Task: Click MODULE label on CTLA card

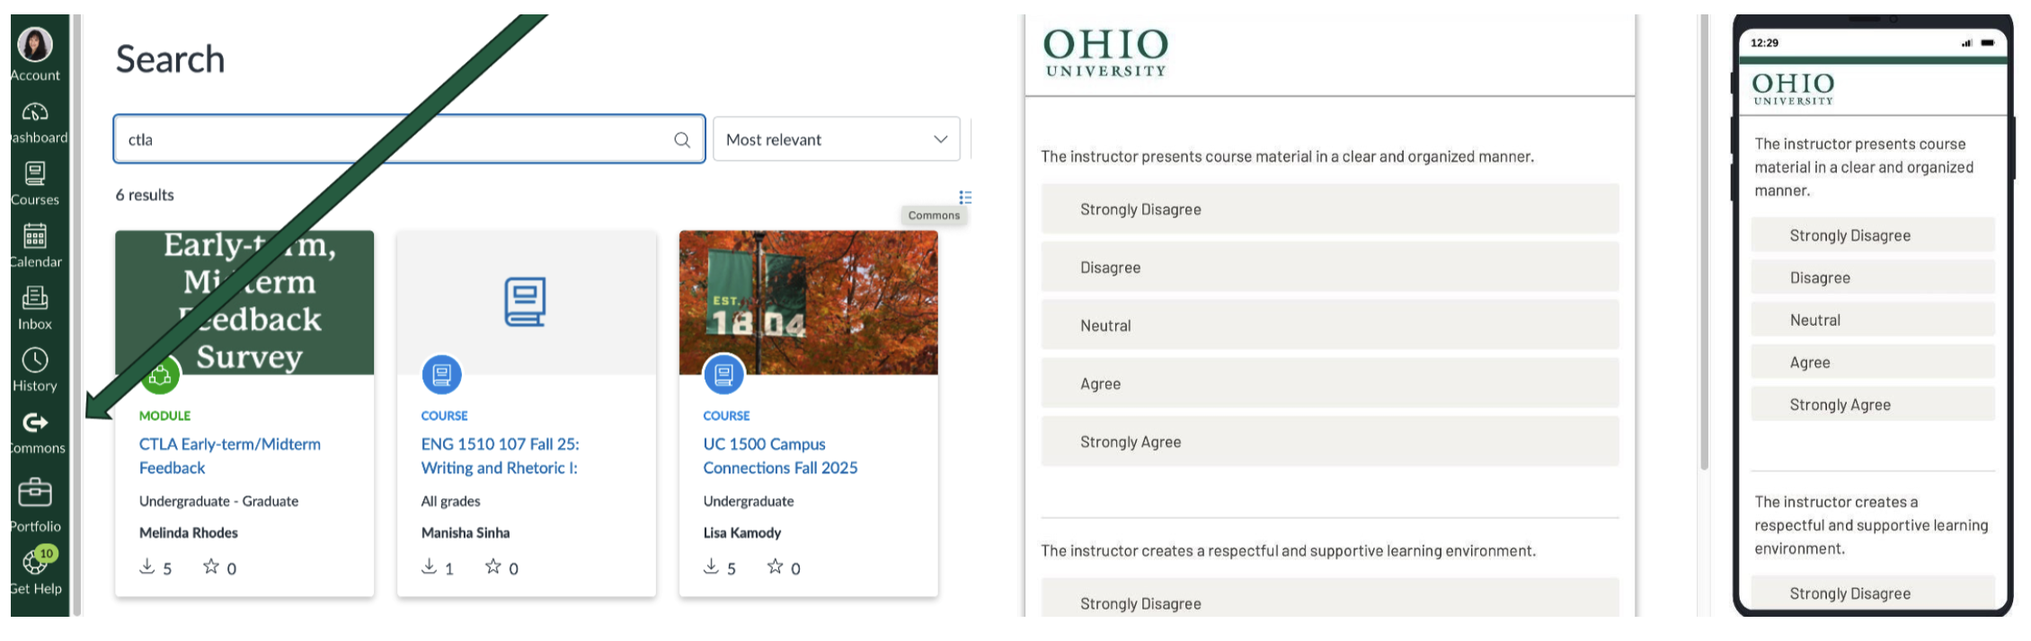Action: click(165, 416)
